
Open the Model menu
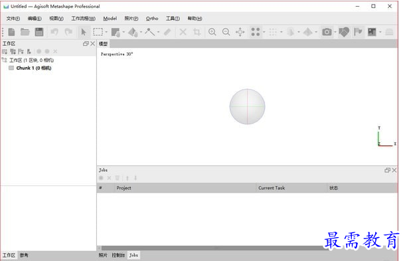coord(110,19)
